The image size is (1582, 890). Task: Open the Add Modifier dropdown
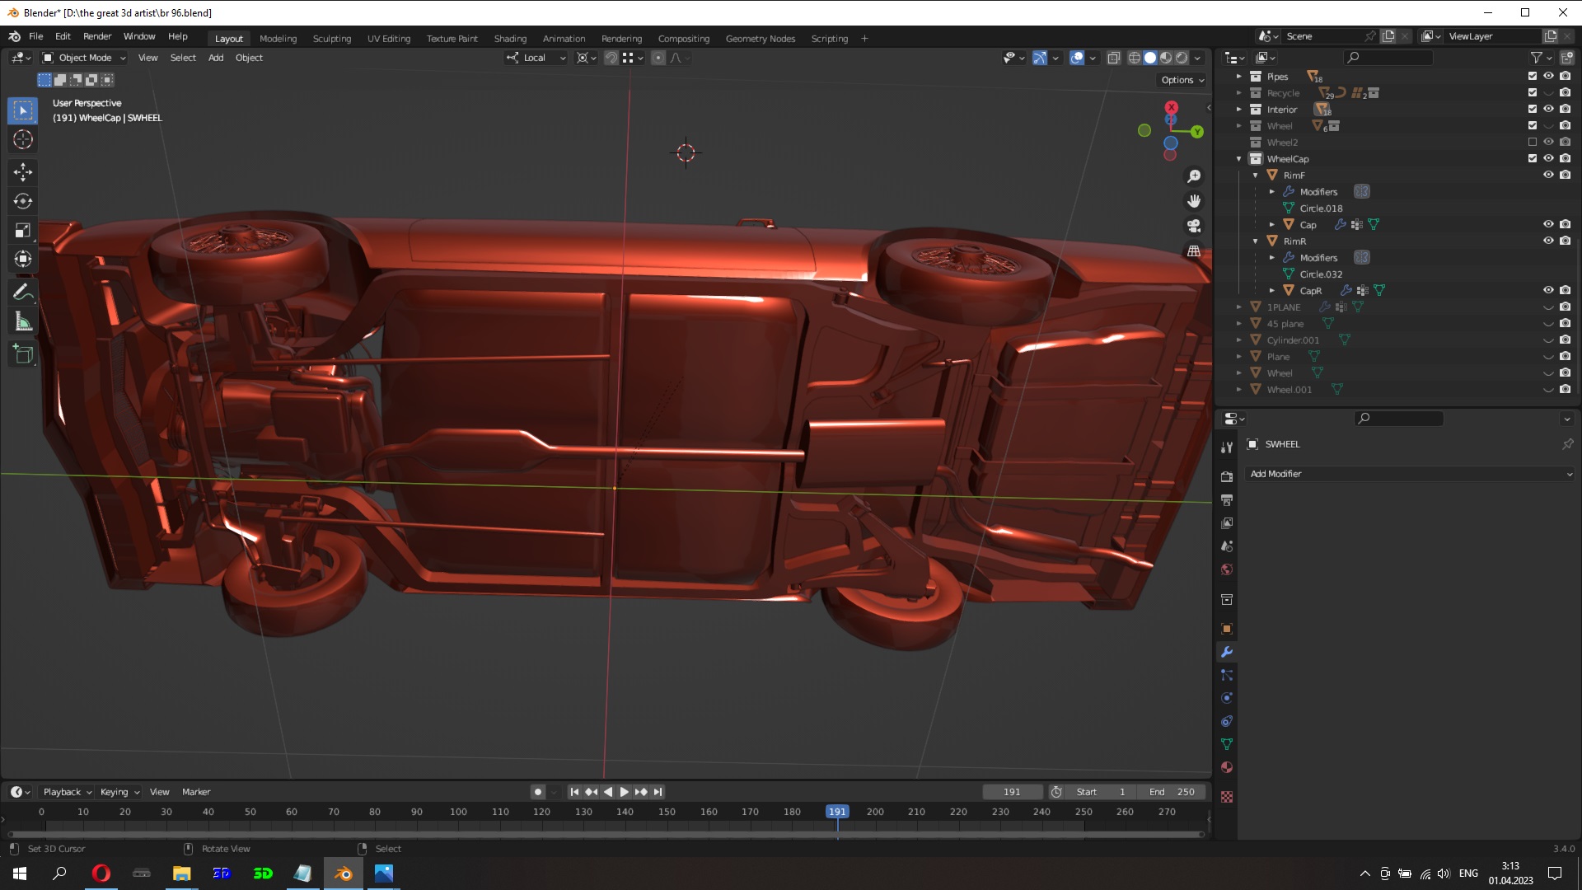click(1411, 474)
